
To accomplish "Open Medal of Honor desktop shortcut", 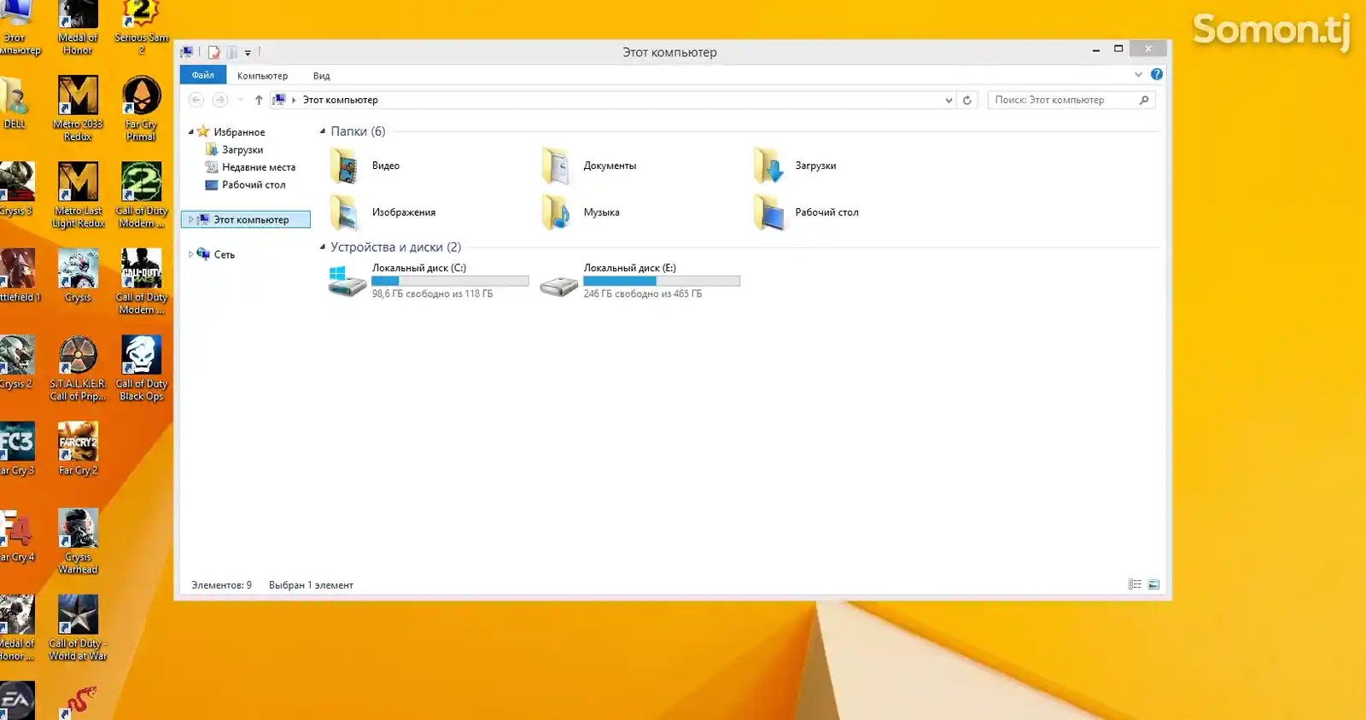I will click(78, 28).
